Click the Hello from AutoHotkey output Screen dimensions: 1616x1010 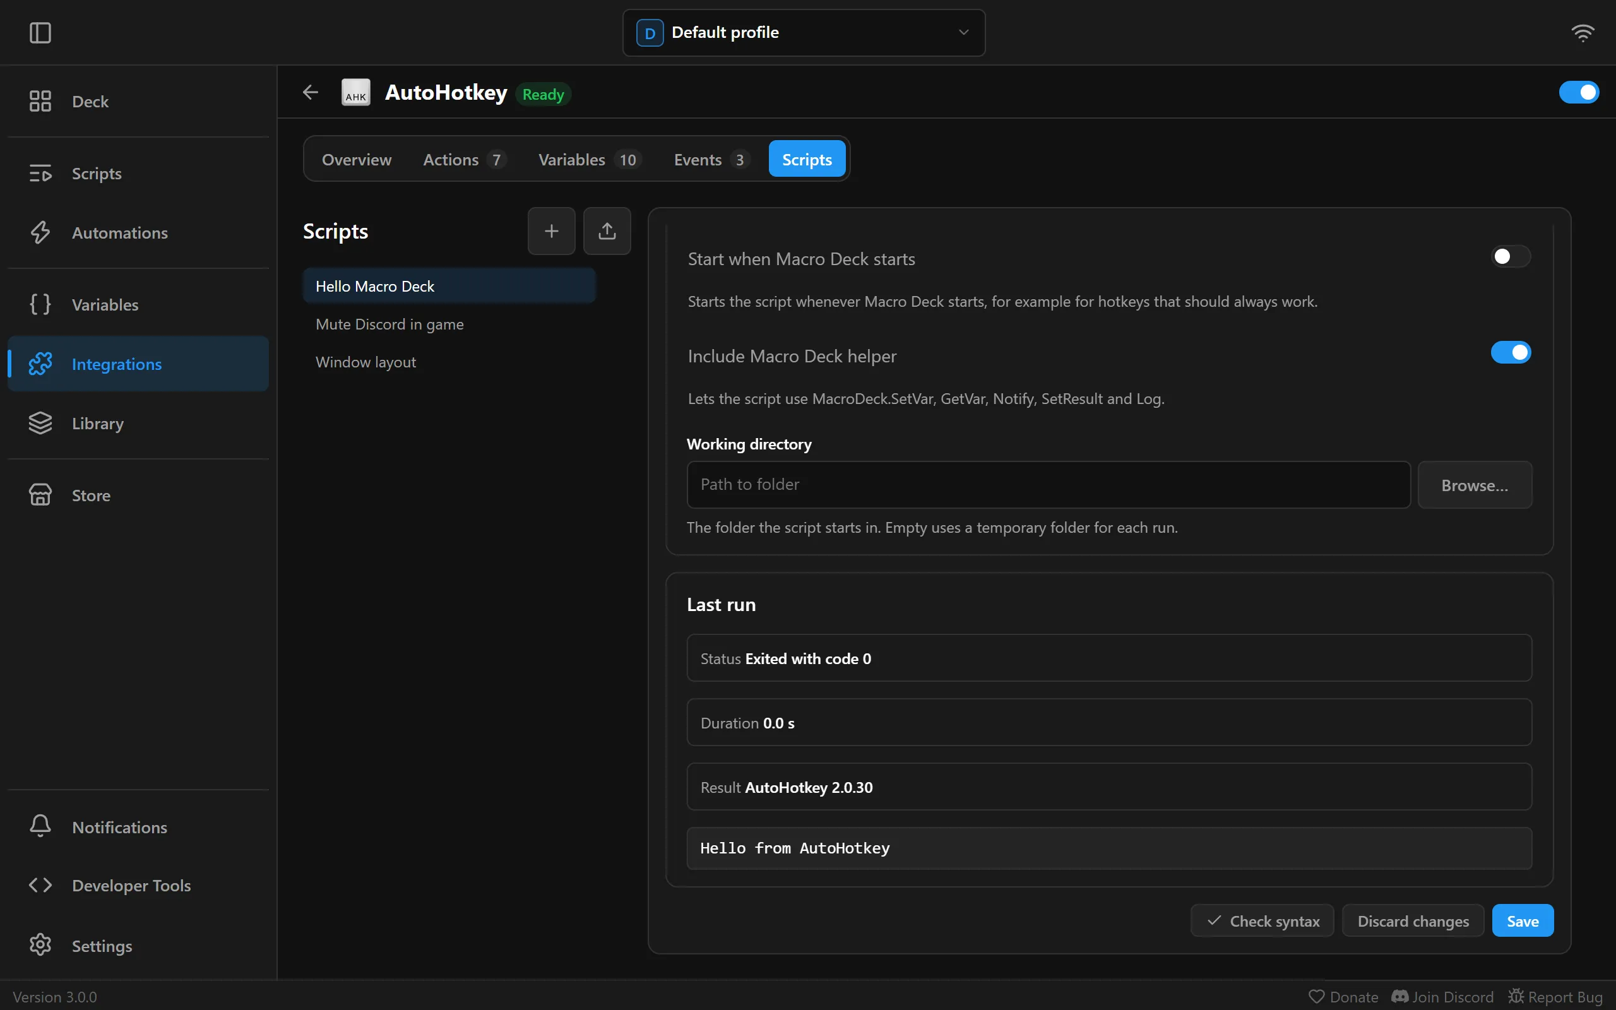coord(1109,848)
